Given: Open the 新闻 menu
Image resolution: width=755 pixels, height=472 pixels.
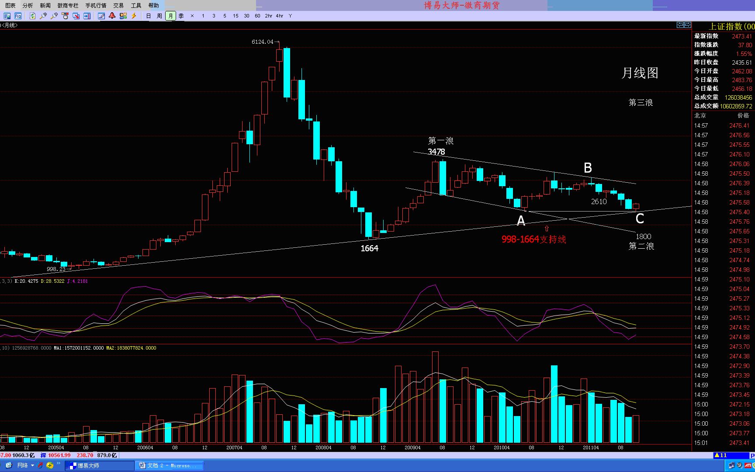Looking at the screenshot, I should (x=45, y=5).
